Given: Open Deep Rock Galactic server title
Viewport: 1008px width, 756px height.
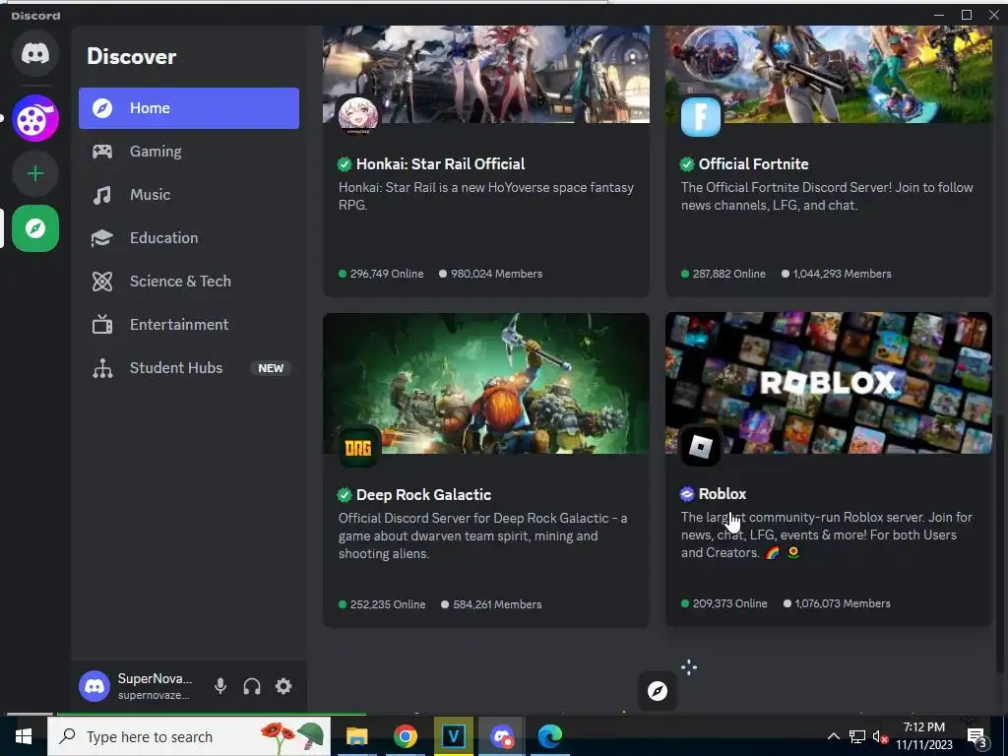Looking at the screenshot, I should pos(423,495).
